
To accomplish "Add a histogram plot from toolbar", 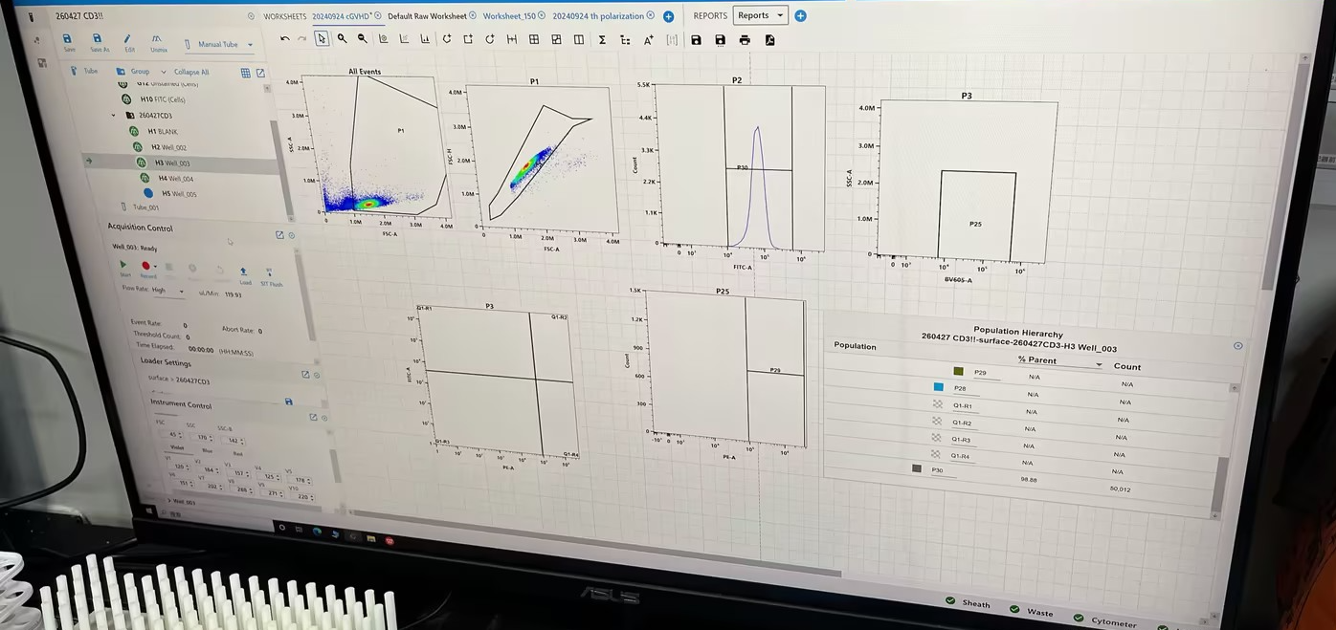I will click(x=425, y=39).
